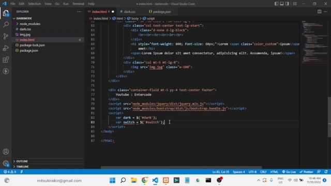
Task: Click the Go Live server button
Action: [289, 172]
